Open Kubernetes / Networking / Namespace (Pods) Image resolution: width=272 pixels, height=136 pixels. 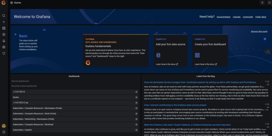pos(75,119)
